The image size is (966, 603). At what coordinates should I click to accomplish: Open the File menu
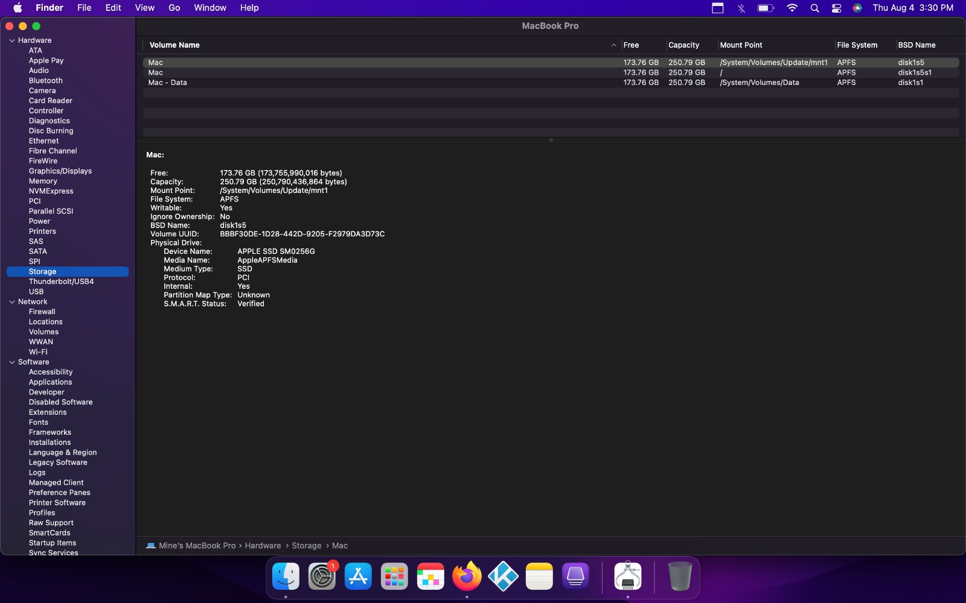tap(84, 8)
